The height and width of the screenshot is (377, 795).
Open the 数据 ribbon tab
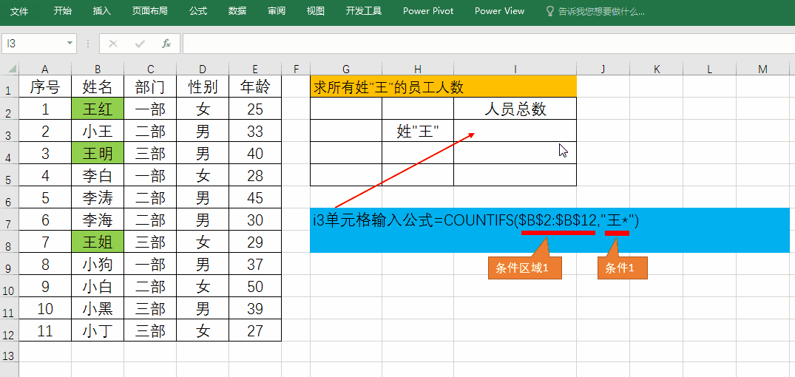click(237, 10)
